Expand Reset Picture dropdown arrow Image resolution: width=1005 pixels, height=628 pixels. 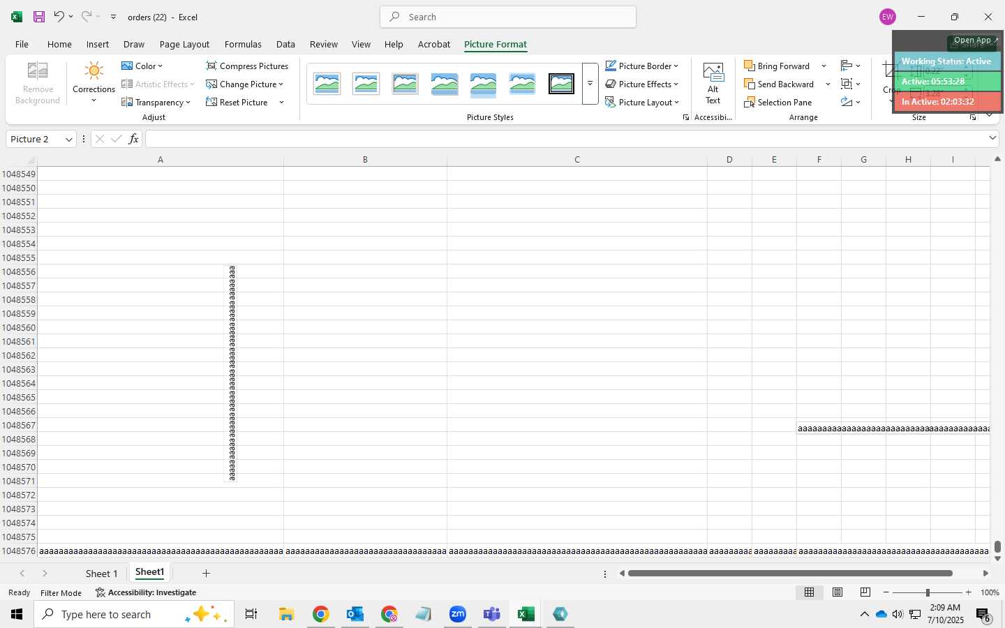point(281,103)
